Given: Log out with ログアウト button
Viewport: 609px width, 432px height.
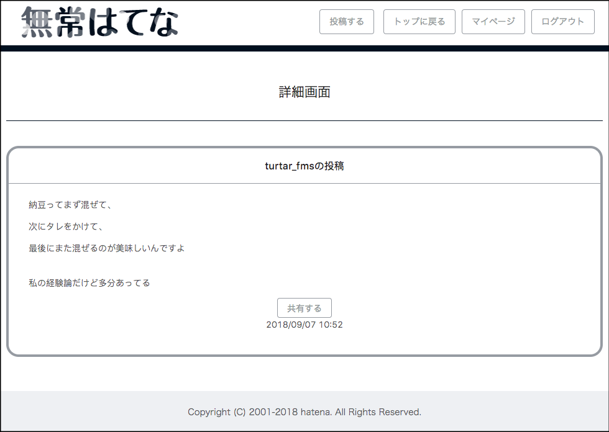Looking at the screenshot, I should pos(563,22).
